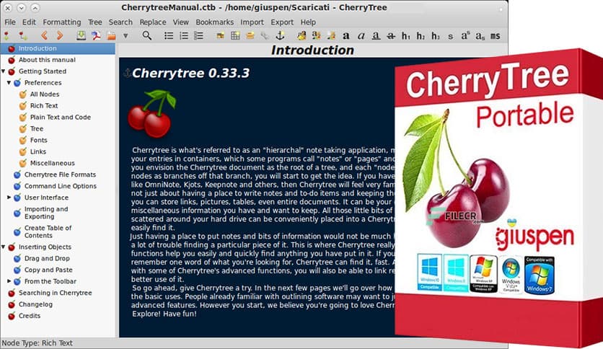Insert an image via toolbar icon
Screen dimensions: 603x349
(x=221, y=36)
